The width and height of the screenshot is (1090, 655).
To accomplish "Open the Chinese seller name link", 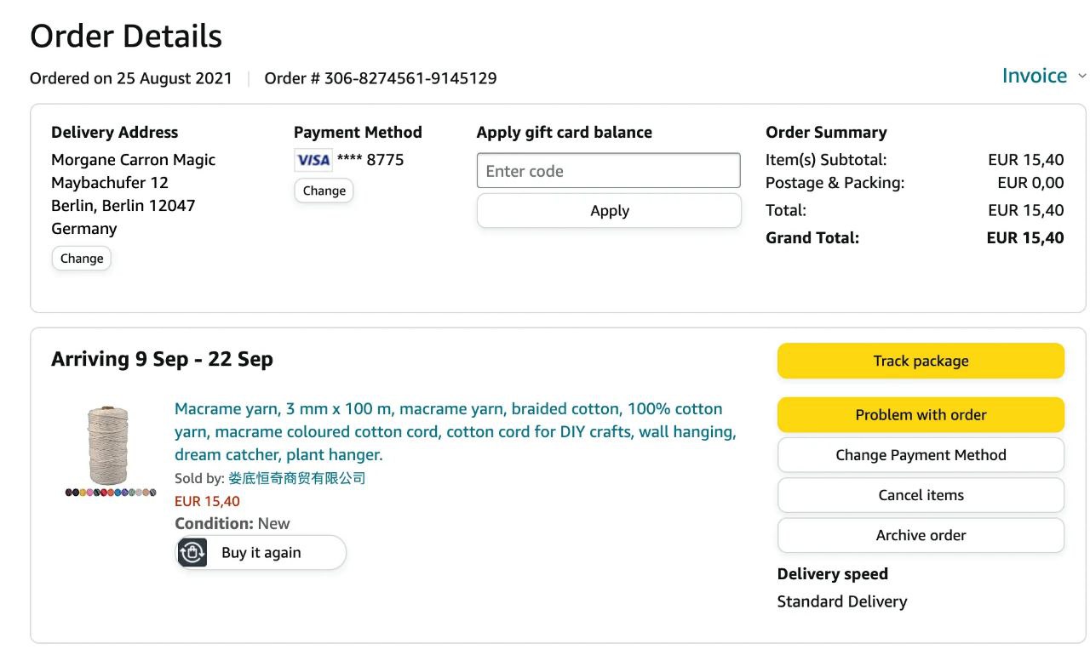I will pos(296,478).
